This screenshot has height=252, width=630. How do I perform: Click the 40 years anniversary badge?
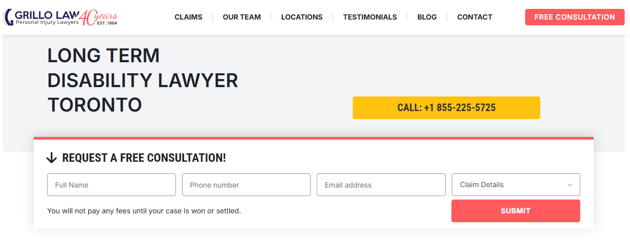point(100,17)
